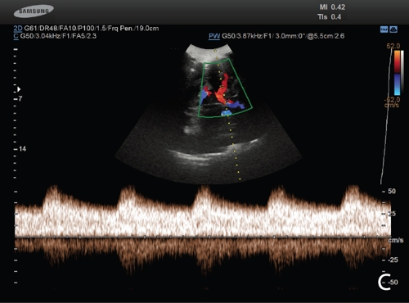Click the color Doppler velocity scale bar
409x303 pixels.
point(398,72)
